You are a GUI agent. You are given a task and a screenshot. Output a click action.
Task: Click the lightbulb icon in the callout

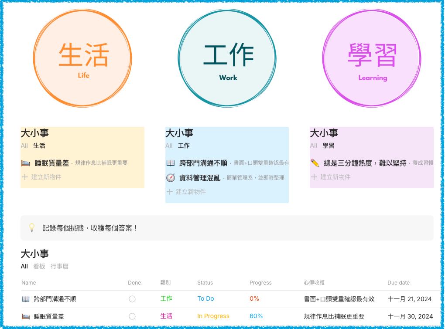[x=31, y=227]
